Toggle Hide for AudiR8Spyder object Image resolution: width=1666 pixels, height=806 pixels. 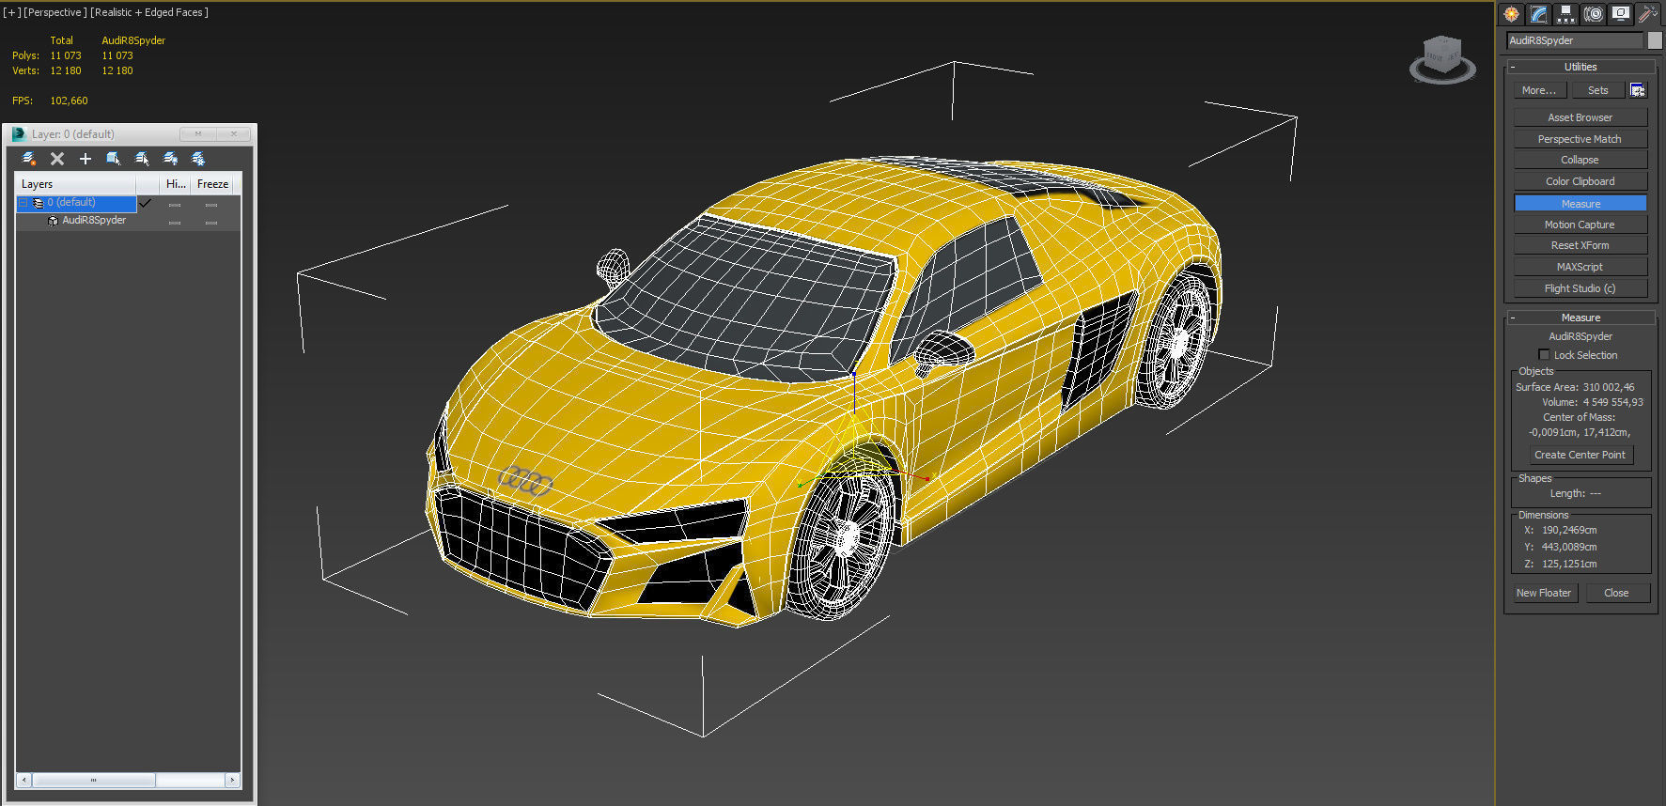click(x=175, y=223)
